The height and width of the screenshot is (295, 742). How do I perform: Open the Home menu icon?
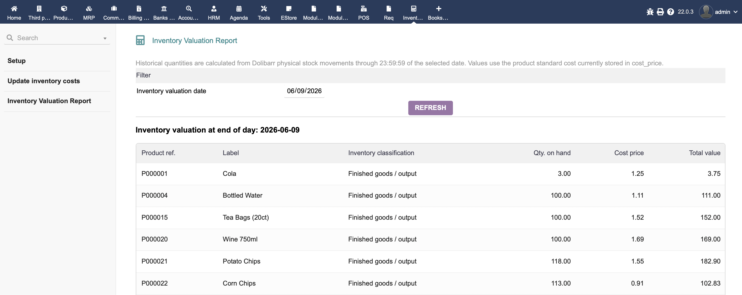14,9
